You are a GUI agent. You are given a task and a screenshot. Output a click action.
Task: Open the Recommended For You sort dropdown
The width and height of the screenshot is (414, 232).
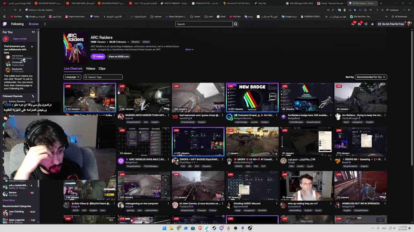[371, 77]
